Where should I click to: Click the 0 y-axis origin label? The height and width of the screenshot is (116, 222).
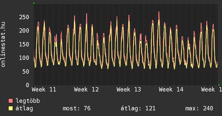pyautogui.click(x=27, y=85)
